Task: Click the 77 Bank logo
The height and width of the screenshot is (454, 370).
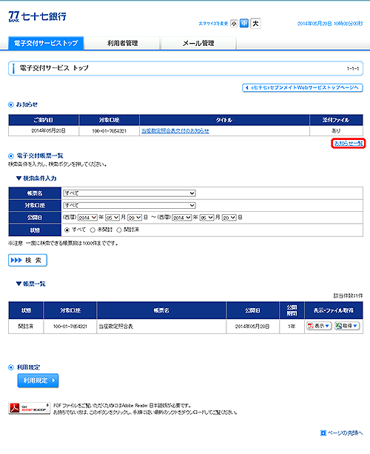Action: 37,16
